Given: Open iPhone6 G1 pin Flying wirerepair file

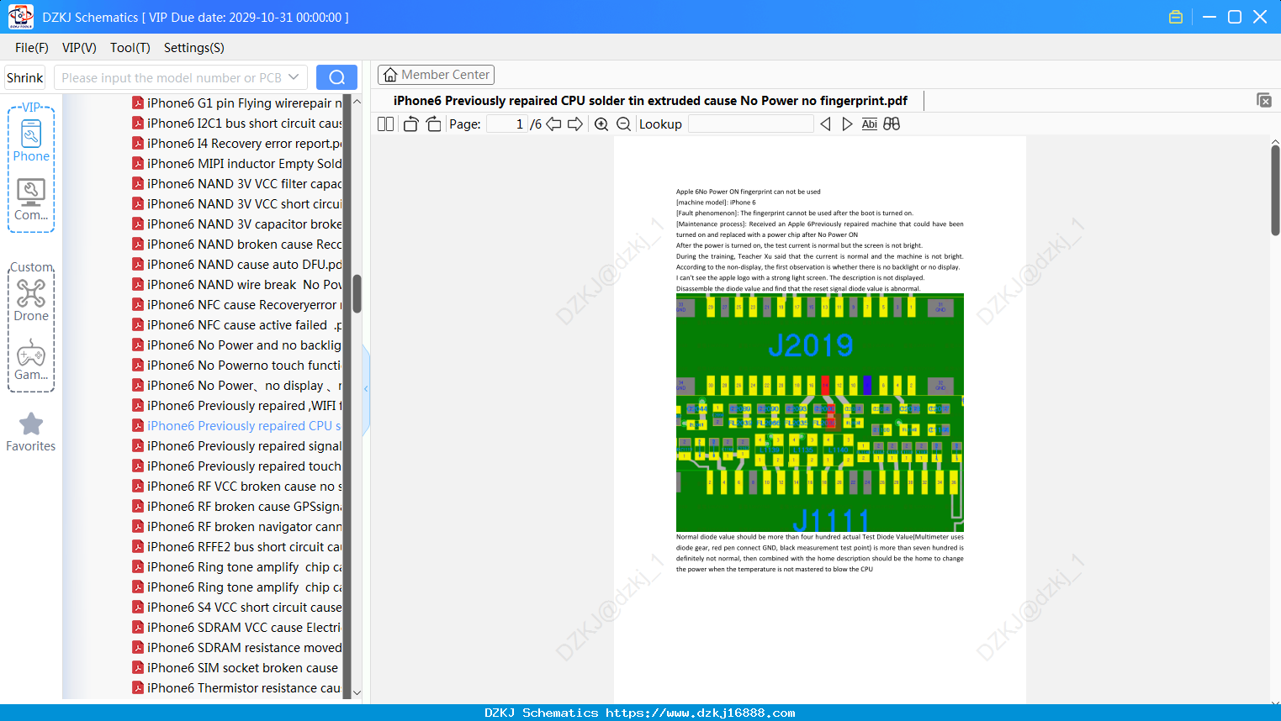Looking at the screenshot, I should click(x=244, y=103).
